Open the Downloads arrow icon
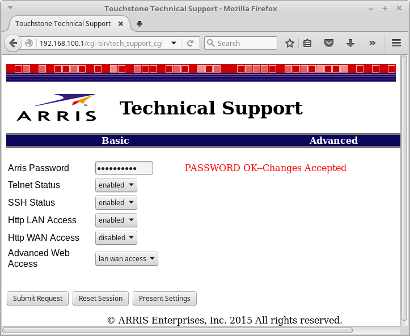The height and width of the screenshot is (336, 410). pyautogui.click(x=350, y=43)
